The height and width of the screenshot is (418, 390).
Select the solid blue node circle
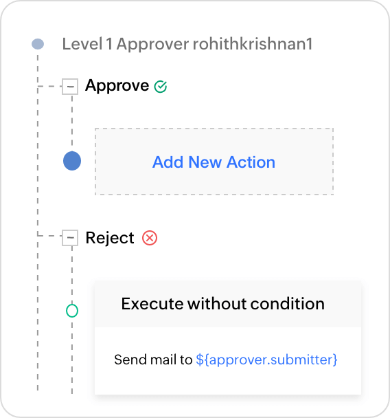(x=72, y=161)
